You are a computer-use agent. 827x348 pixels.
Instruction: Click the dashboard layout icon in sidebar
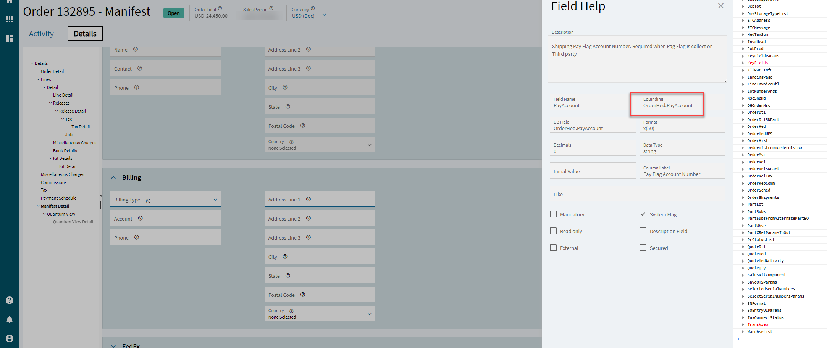coord(9,38)
